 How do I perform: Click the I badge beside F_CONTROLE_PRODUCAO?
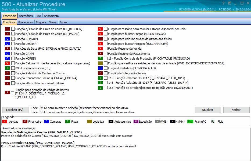point(100,58)
